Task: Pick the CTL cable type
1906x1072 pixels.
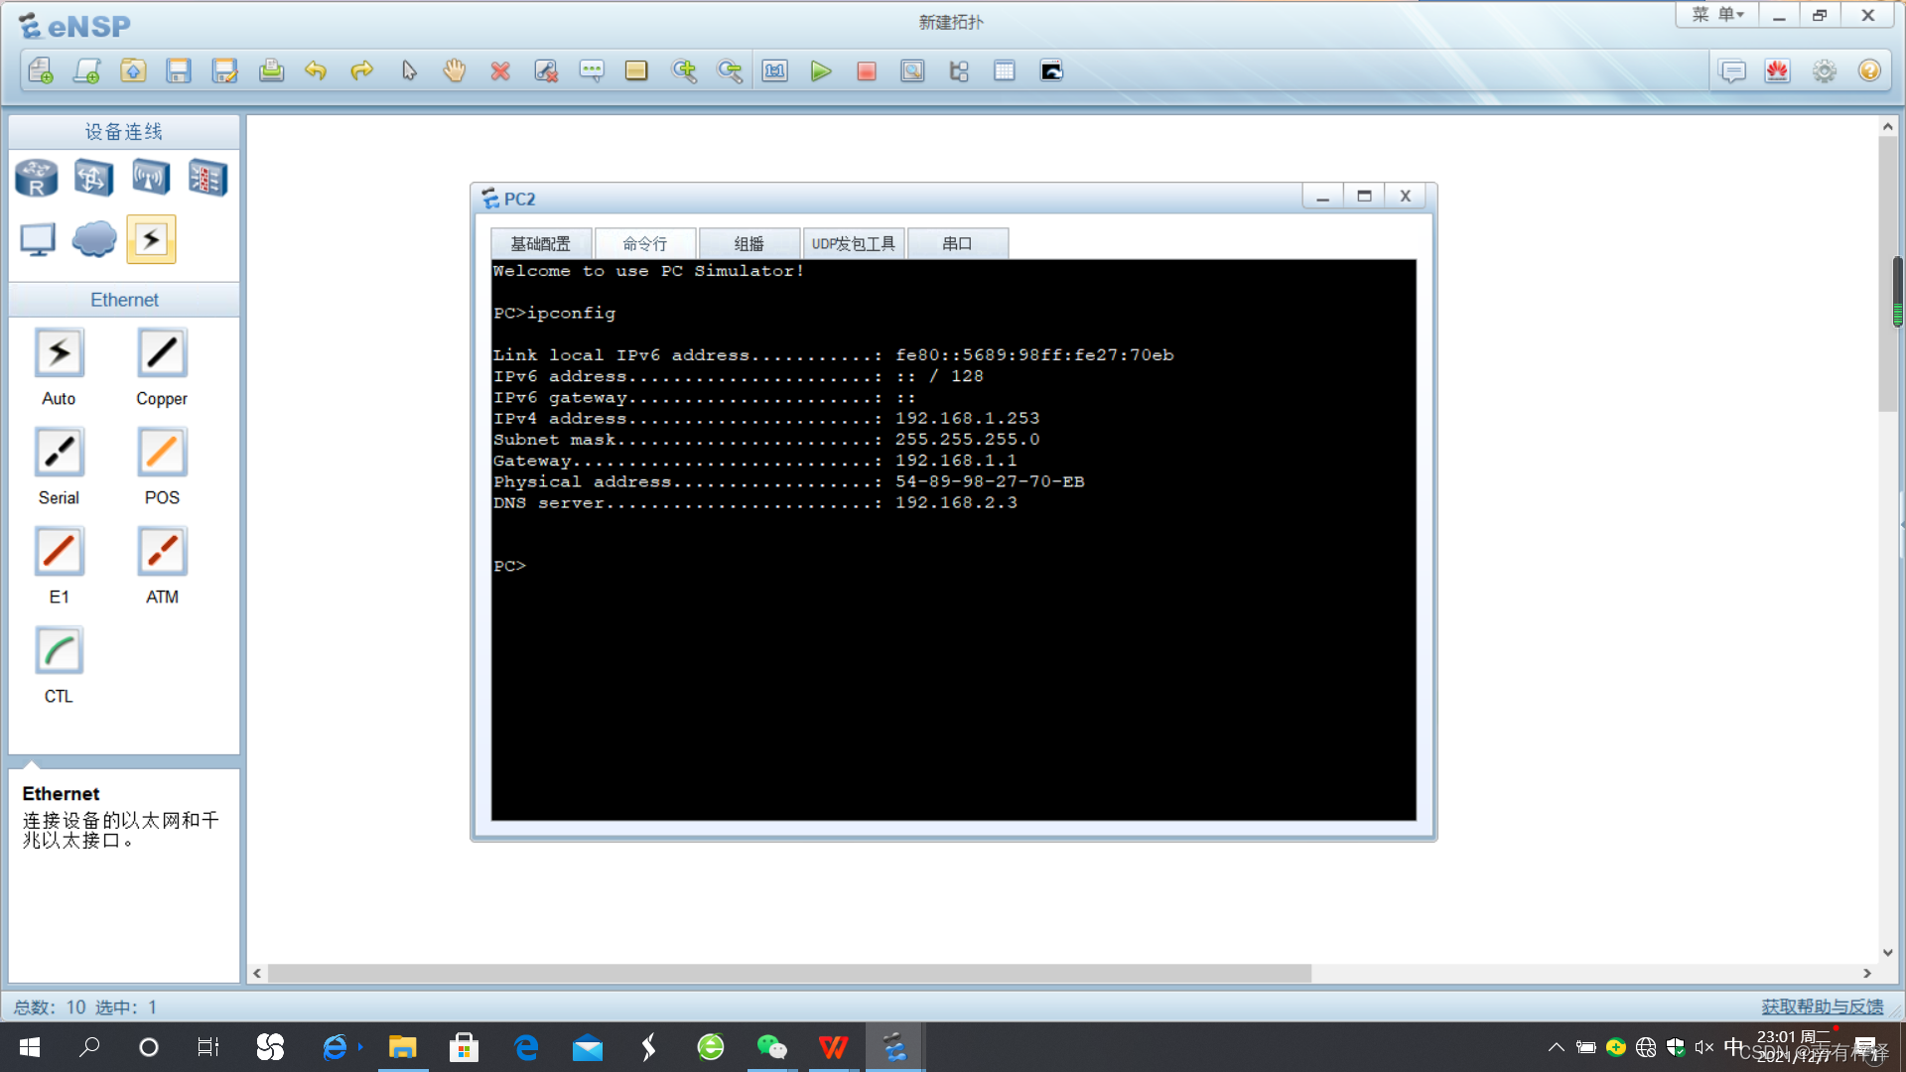Action: click(x=59, y=651)
